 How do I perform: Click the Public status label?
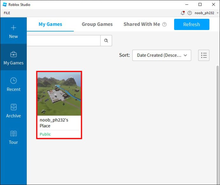click(45, 134)
